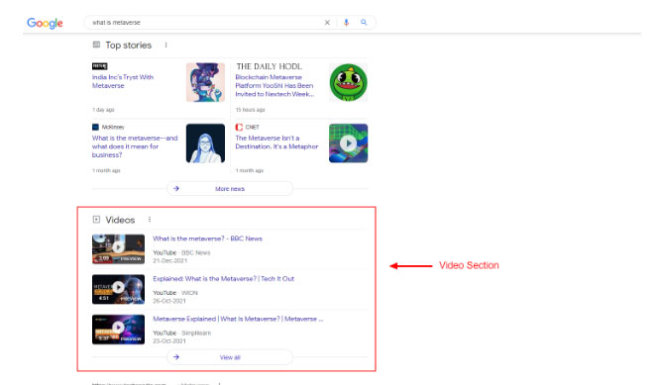
Task: Play the Simplilearn Metaverse Explained preview
Action: 118,330
